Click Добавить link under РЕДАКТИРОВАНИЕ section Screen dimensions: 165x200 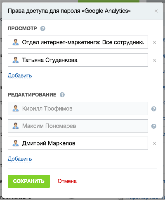(20, 159)
